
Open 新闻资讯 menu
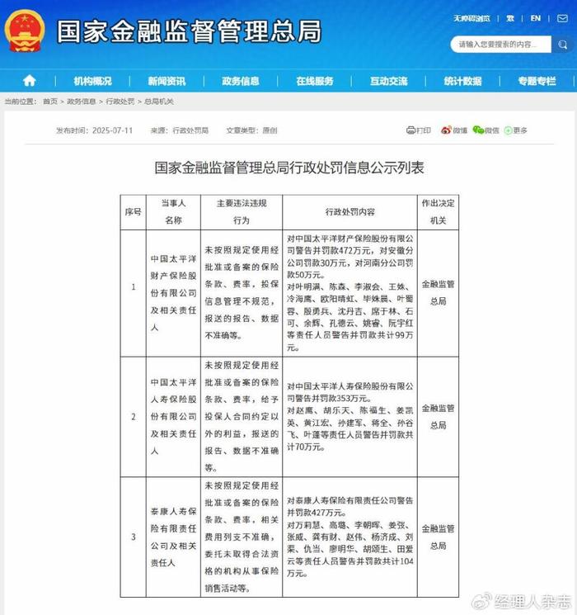point(167,81)
